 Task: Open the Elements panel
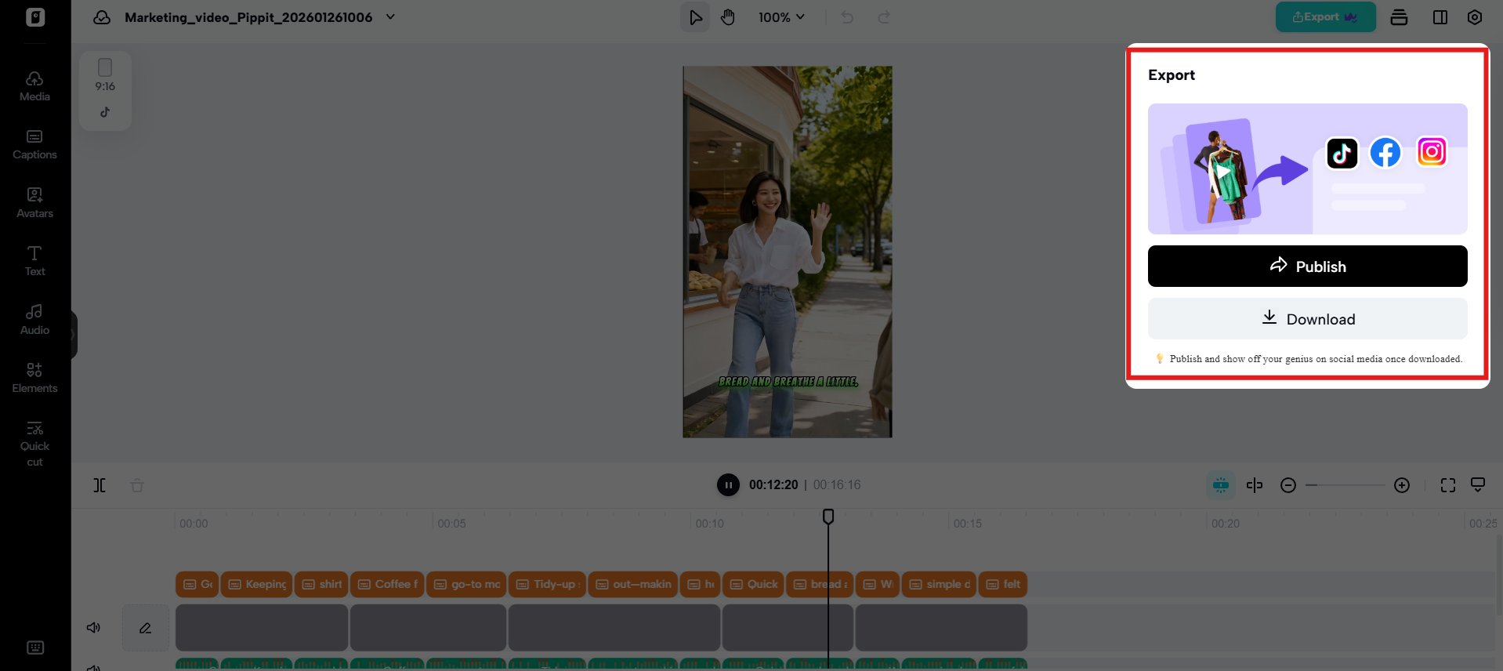34,378
